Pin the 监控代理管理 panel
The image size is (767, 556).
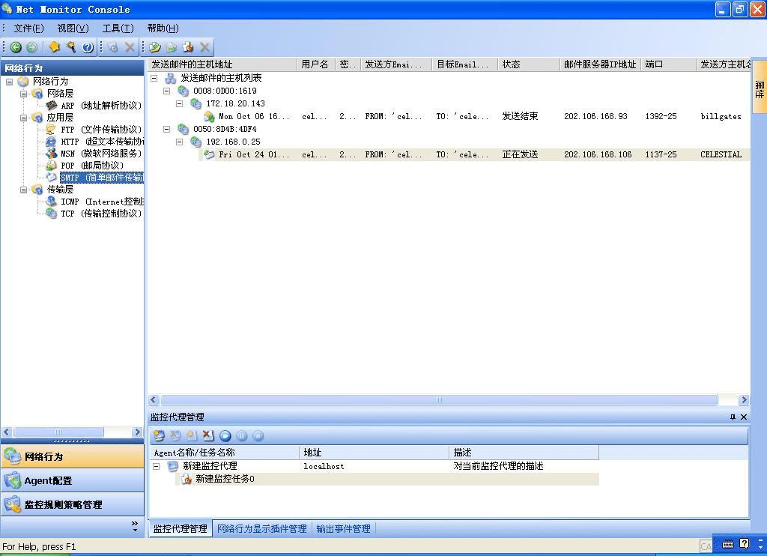click(x=733, y=417)
